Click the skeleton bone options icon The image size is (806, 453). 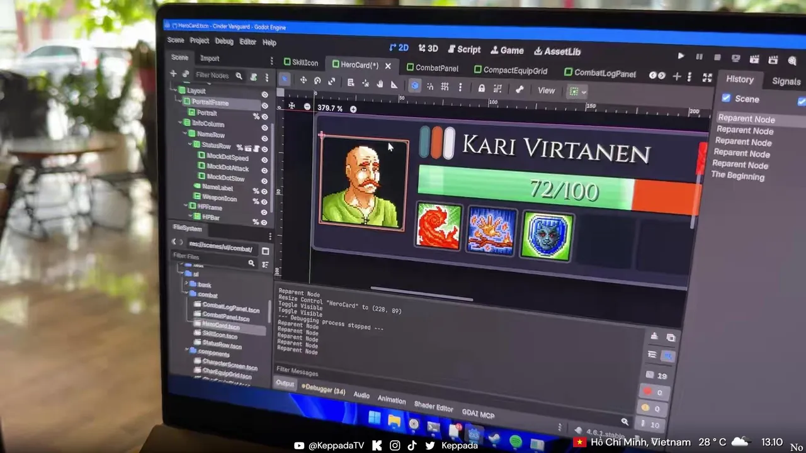[519, 90]
